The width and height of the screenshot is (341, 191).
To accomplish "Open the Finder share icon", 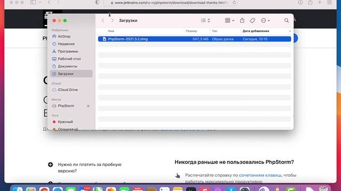I will click(x=242, y=20).
